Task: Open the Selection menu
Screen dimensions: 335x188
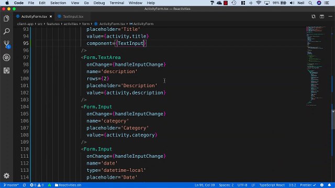Action: click(x=58, y=3)
